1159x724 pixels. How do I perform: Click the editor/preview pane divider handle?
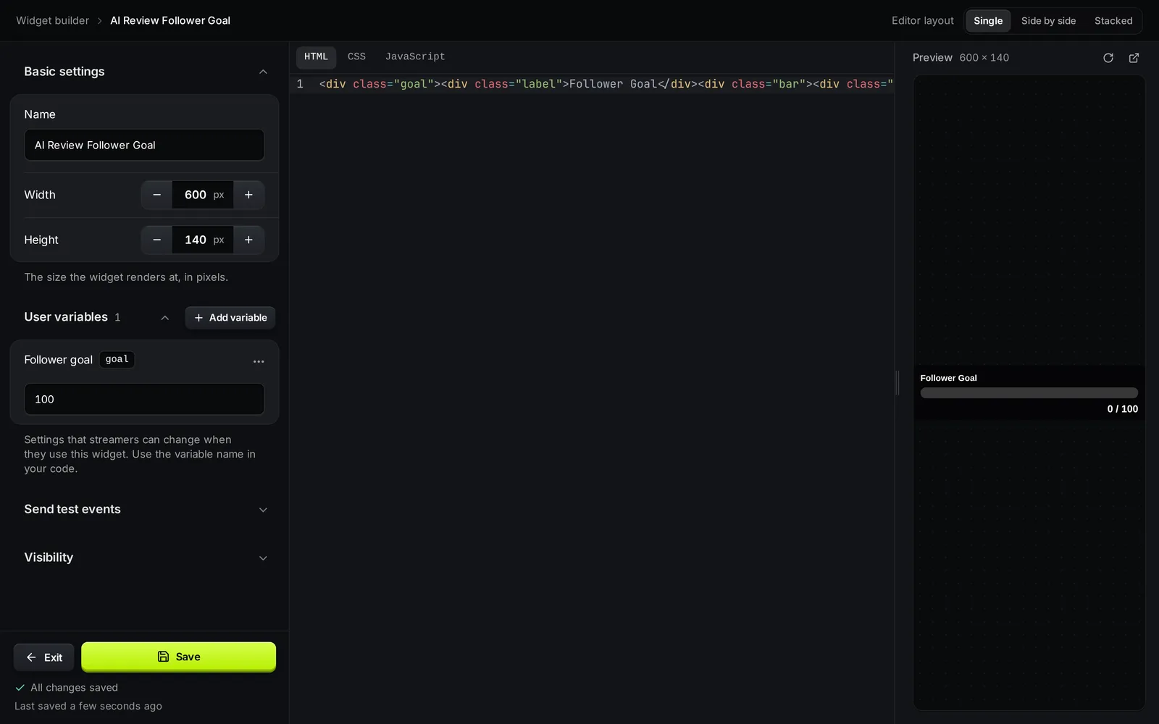[x=898, y=383]
